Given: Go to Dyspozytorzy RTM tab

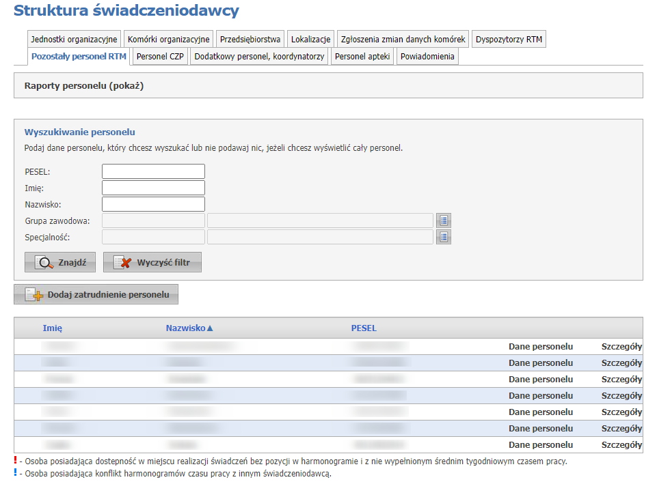Looking at the screenshot, I should tap(509, 40).
